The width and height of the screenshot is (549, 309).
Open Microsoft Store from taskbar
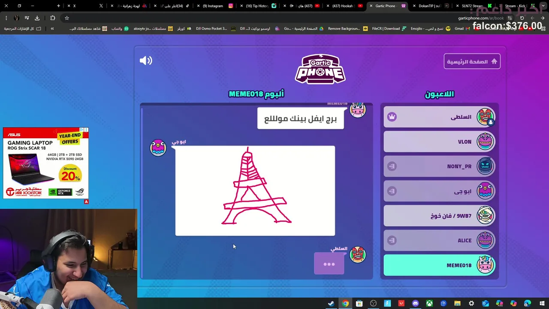pos(359,303)
